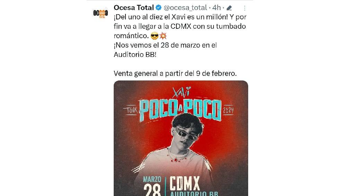The image size is (348, 196).
Task: Click the Ocesa Total profile avatar
Action: click(x=101, y=13)
